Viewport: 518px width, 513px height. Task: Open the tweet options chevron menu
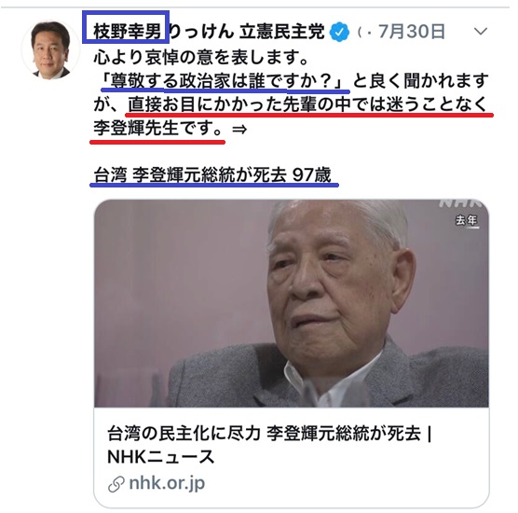481,32
